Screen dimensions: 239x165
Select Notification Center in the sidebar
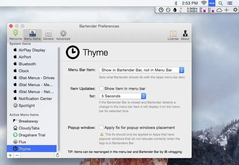[x=32, y=99]
